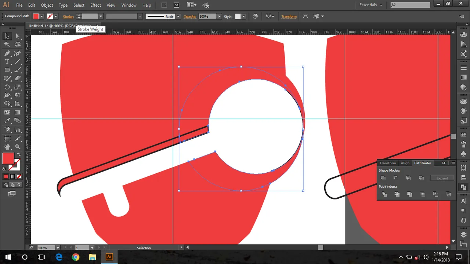Select the Blend tool
470x264 pixels.
(x=18, y=121)
